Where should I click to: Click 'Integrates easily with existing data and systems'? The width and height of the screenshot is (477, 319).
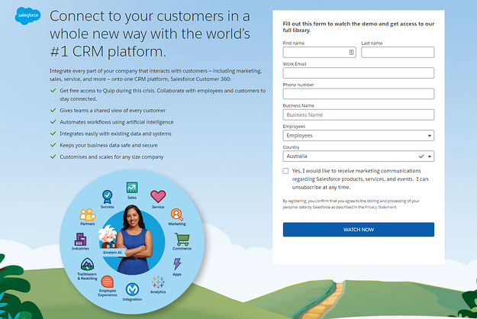pyautogui.click(x=115, y=134)
